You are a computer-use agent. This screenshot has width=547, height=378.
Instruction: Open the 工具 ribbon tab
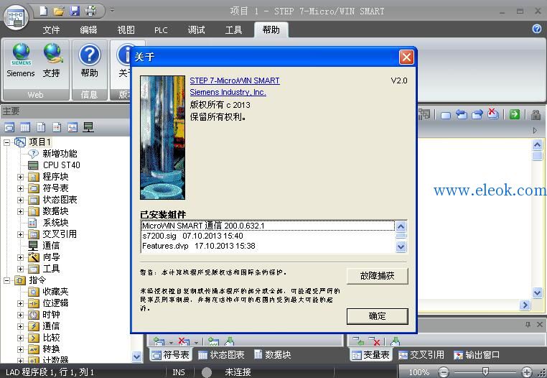233,30
